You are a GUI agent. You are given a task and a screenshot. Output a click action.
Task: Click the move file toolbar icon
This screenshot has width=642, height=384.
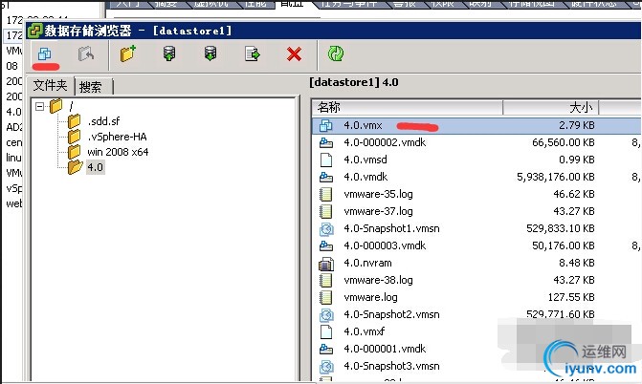(x=253, y=54)
